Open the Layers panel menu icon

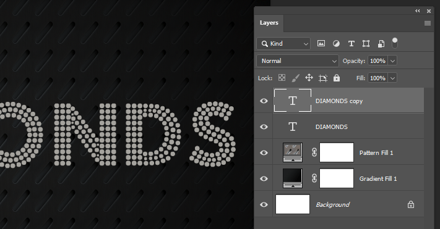coord(428,23)
